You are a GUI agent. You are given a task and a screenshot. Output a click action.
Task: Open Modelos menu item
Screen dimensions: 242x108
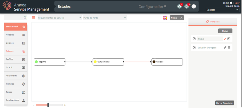coord(15,35)
